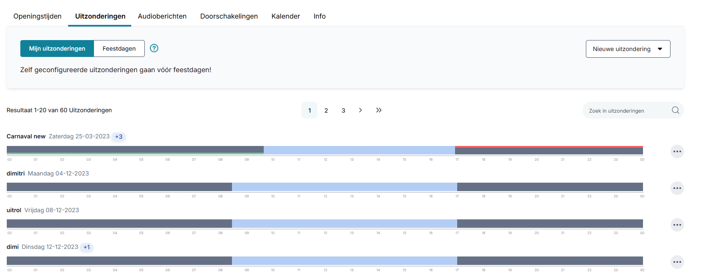Click the help question mark icon
The width and height of the screenshot is (701, 278).
tap(154, 48)
